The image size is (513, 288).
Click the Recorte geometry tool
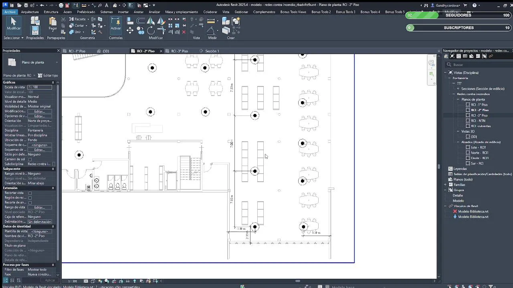click(x=77, y=19)
